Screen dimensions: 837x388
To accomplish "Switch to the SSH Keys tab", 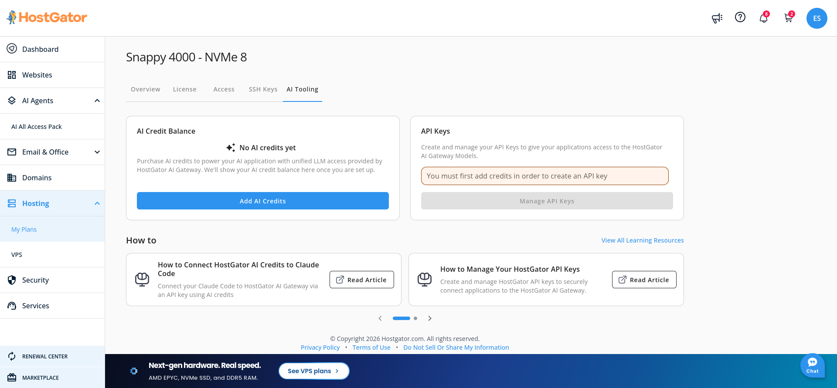I will coord(263,89).
